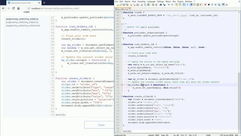This screenshot has height=136, width=241.
Task: Click the Print icon in Notepad++ toolbar
Action: point(137,5)
